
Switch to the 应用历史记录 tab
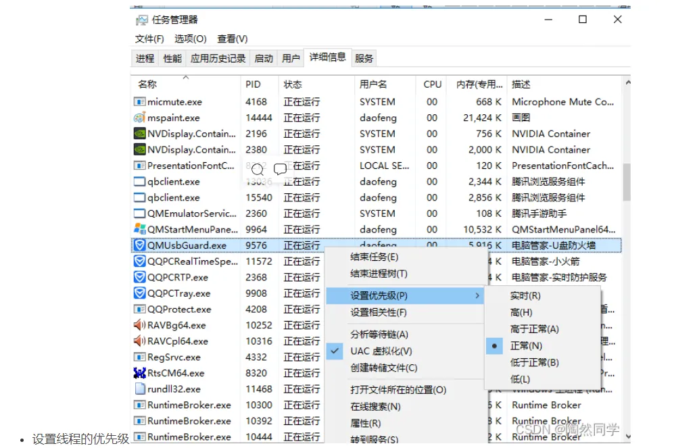[218, 58]
